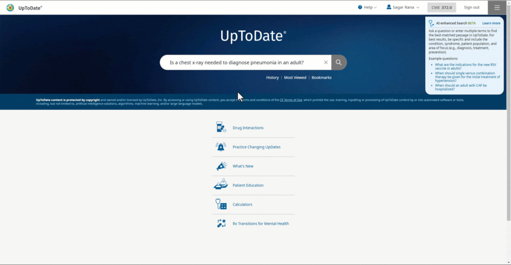Click the Calculators stethoscope icon
This screenshot has height=265, width=511.
coord(221,204)
